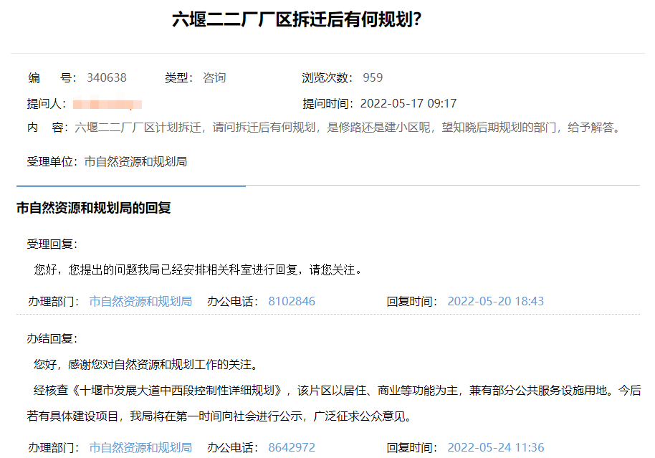The image size is (655, 458).
Task: Click the reference number 340638
Action: pos(106,77)
